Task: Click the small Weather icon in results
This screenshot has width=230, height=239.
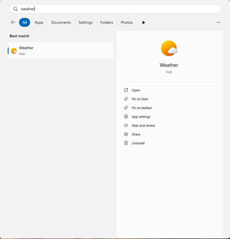Action: (x=14, y=51)
